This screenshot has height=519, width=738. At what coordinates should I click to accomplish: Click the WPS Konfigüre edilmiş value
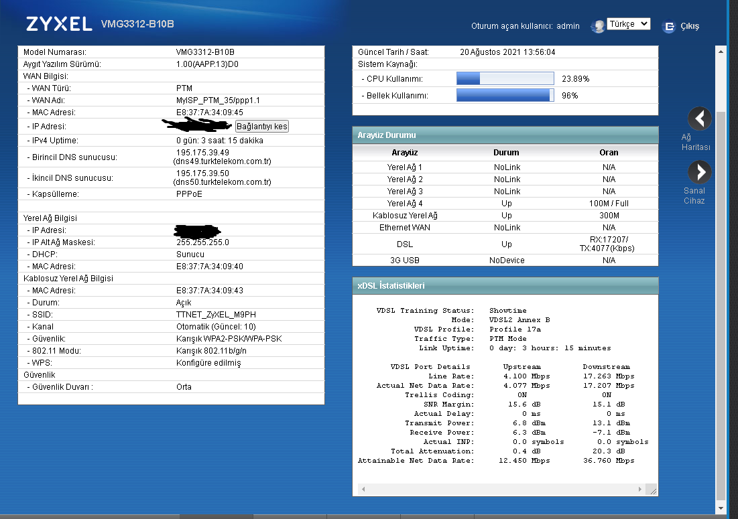click(208, 363)
